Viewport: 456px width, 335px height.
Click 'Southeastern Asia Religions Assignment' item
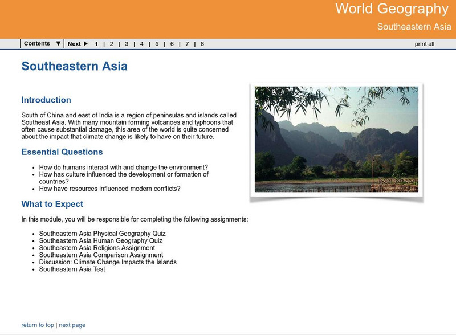tap(97, 248)
